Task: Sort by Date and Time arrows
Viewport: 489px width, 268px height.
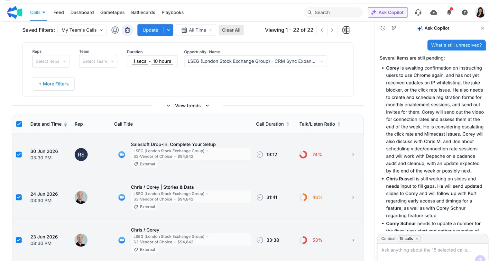Action: point(66,124)
